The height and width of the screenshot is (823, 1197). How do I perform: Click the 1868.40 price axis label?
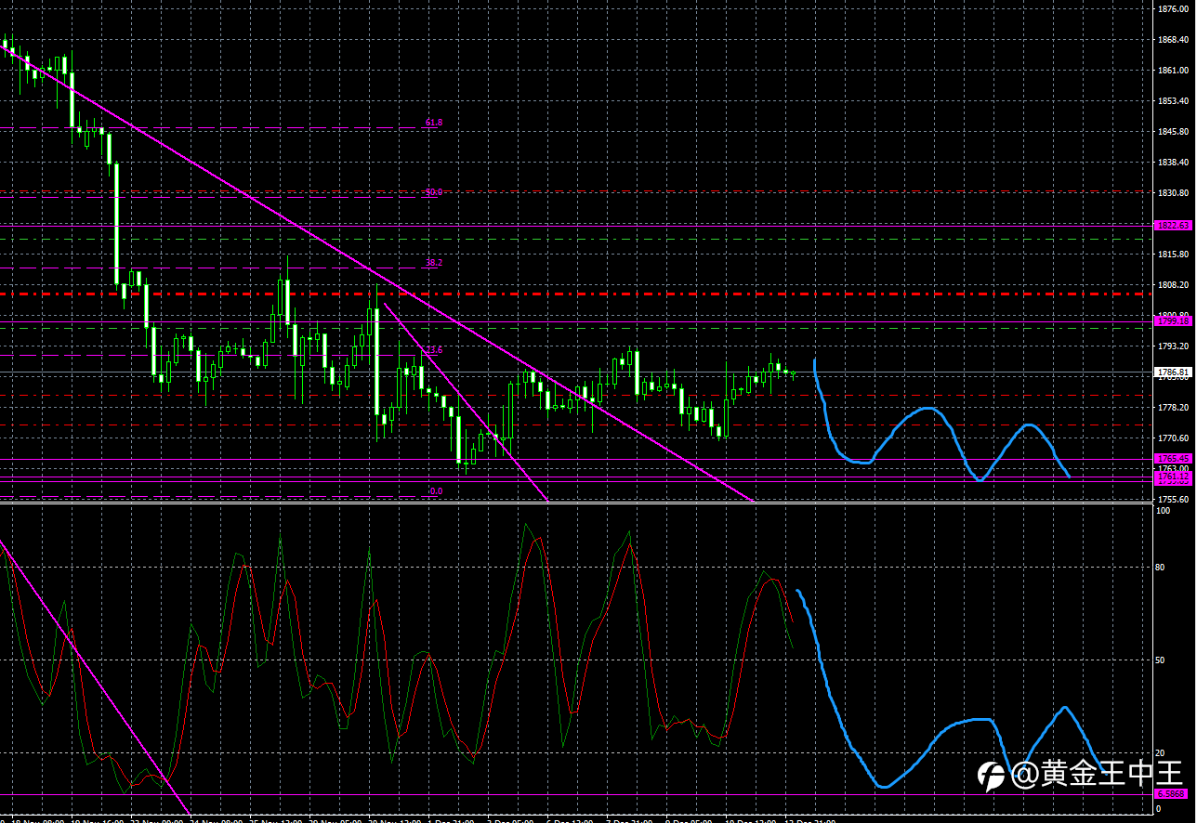[1173, 40]
